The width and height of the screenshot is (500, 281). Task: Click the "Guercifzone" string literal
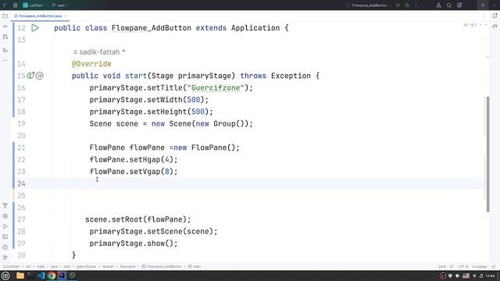[x=216, y=87]
